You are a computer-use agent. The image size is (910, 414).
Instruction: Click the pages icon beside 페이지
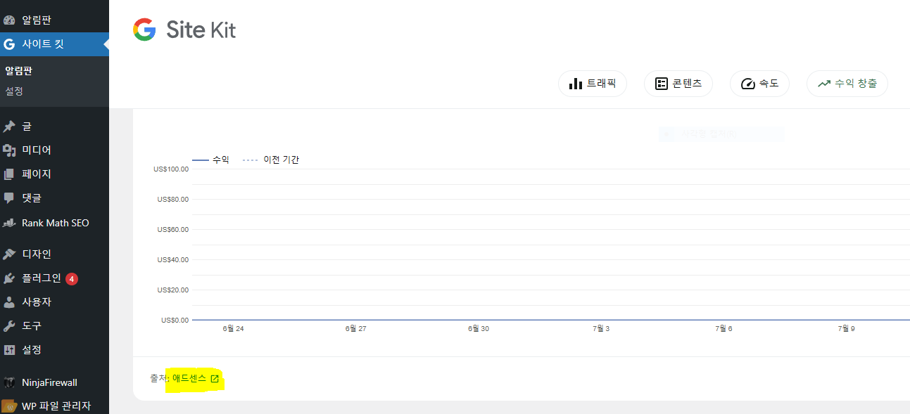point(9,174)
